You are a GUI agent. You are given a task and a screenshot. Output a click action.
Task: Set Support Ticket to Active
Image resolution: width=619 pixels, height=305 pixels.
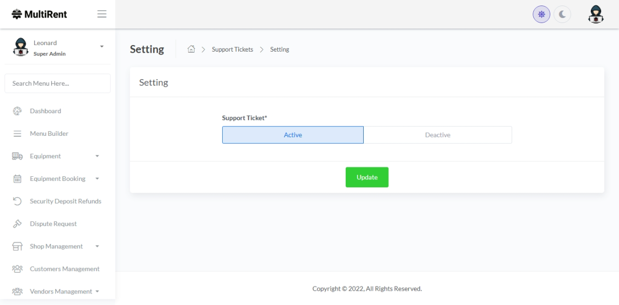coord(293,135)
